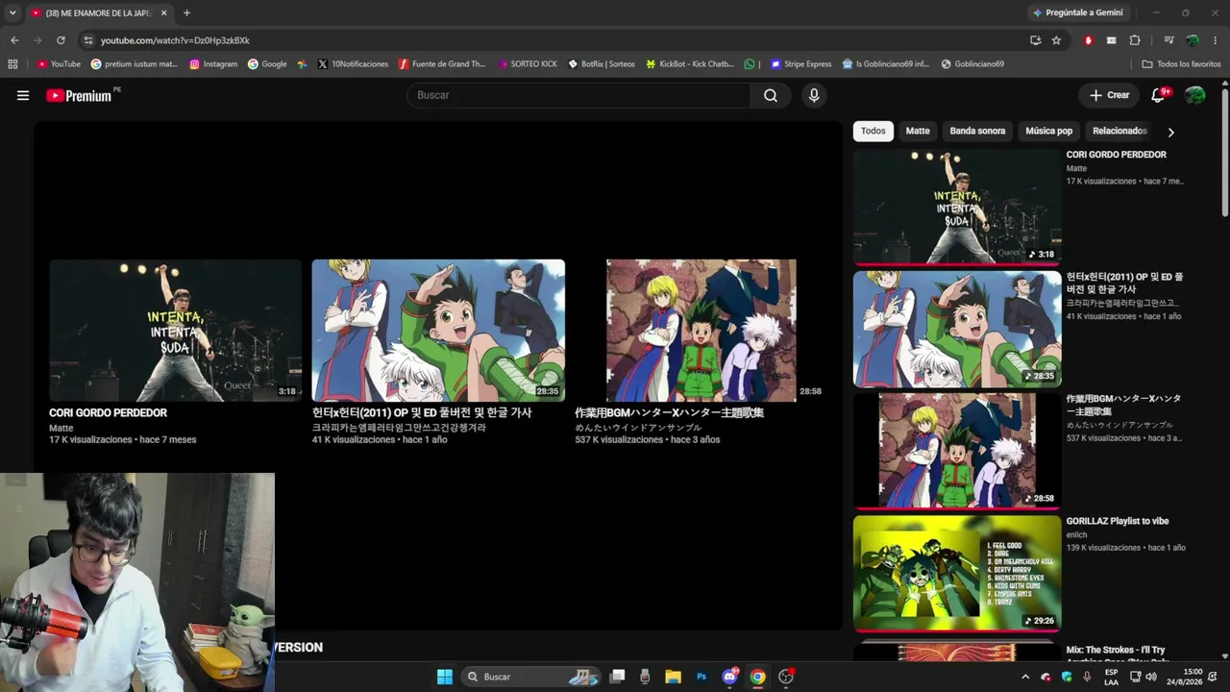Open the 10Notificaciones bookmark
This screenshot has width=1230, height=692.
point(353,64)
